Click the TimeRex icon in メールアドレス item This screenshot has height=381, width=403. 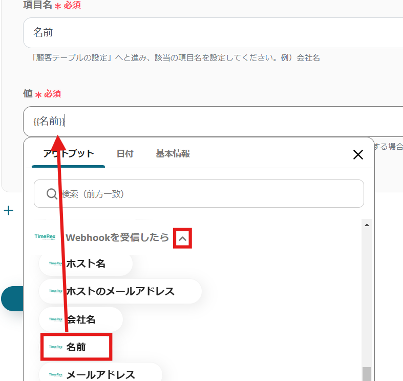(x=55, y=374)
